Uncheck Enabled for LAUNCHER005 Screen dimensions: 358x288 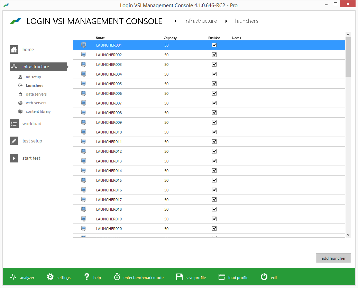tap(214, 83)
